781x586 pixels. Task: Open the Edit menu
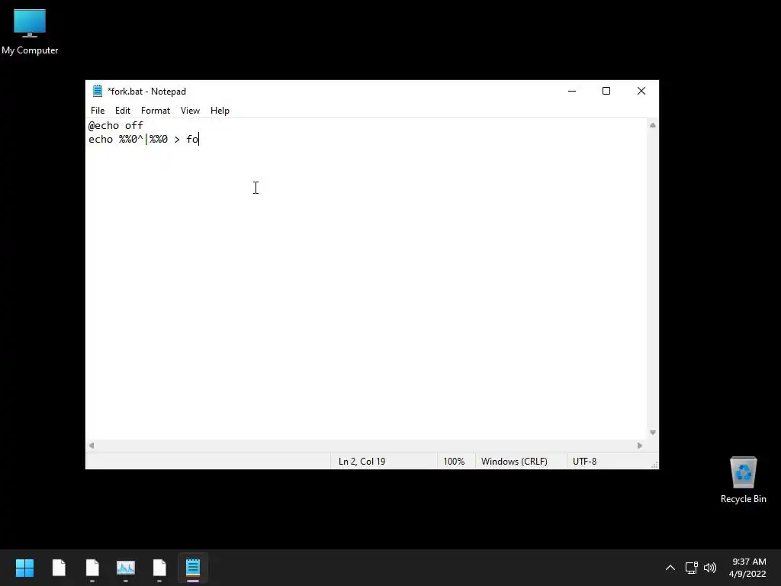(123, 111)
